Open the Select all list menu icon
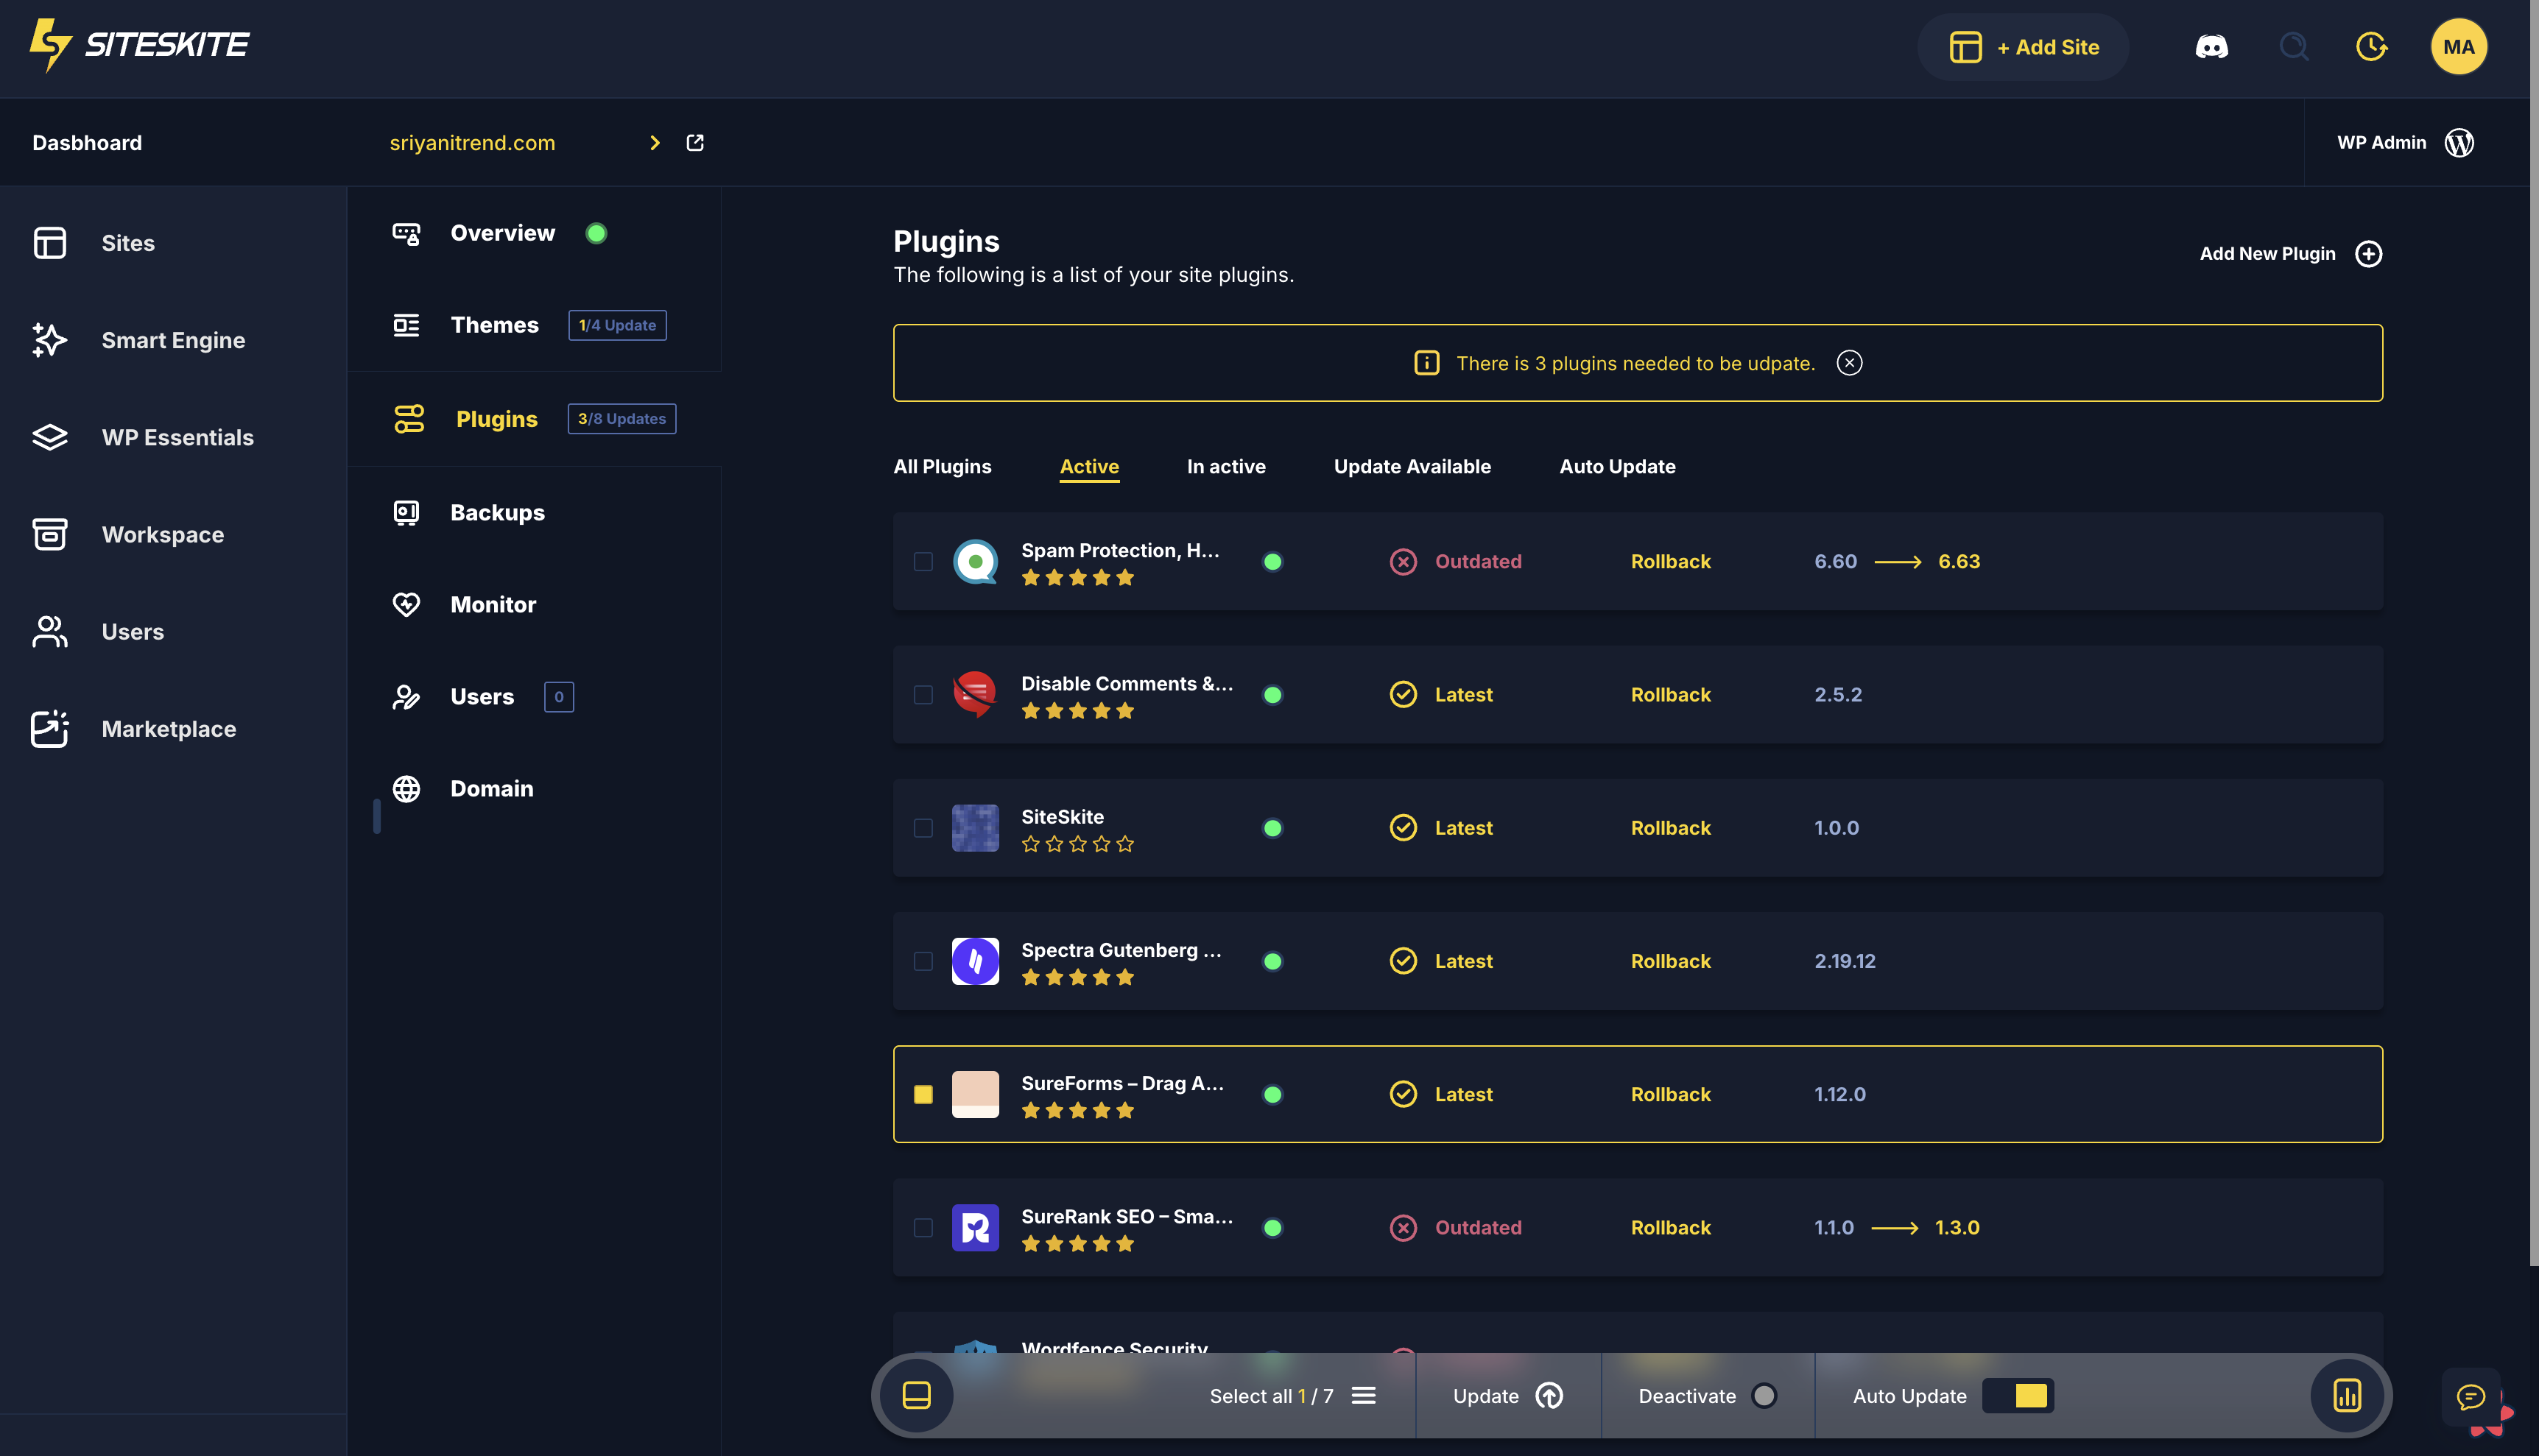 [1364, 1396]
